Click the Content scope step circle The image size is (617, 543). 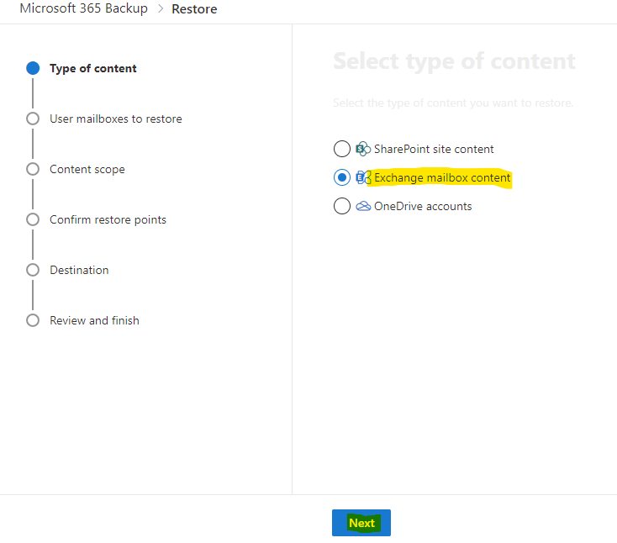(x=33, y=169)
